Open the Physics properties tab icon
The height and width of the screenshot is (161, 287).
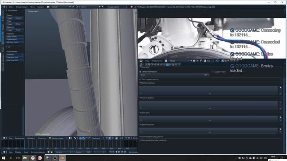(x=179, y=64)
